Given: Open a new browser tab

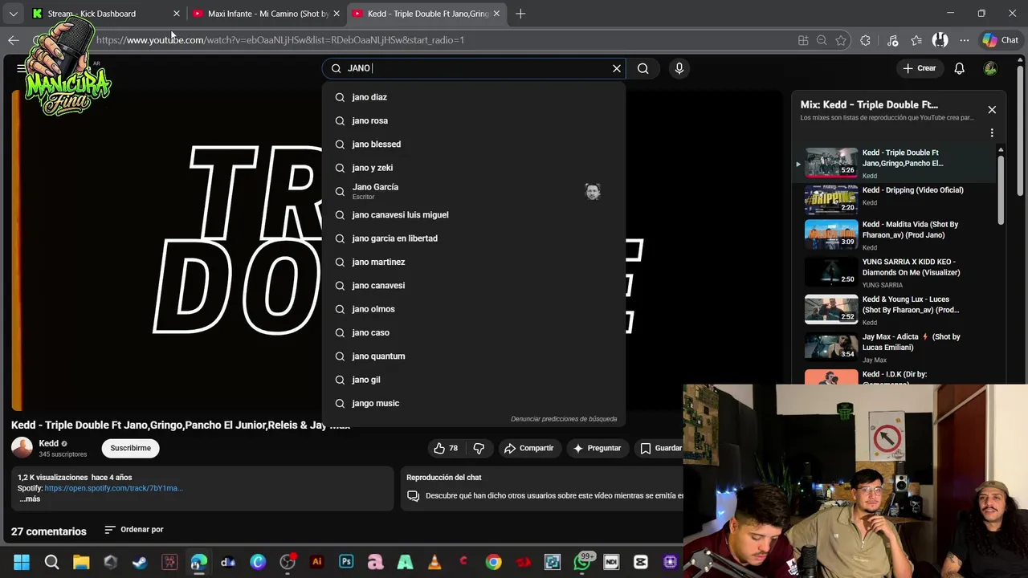Looking at the screenshot, I should [x=520, y=14].
